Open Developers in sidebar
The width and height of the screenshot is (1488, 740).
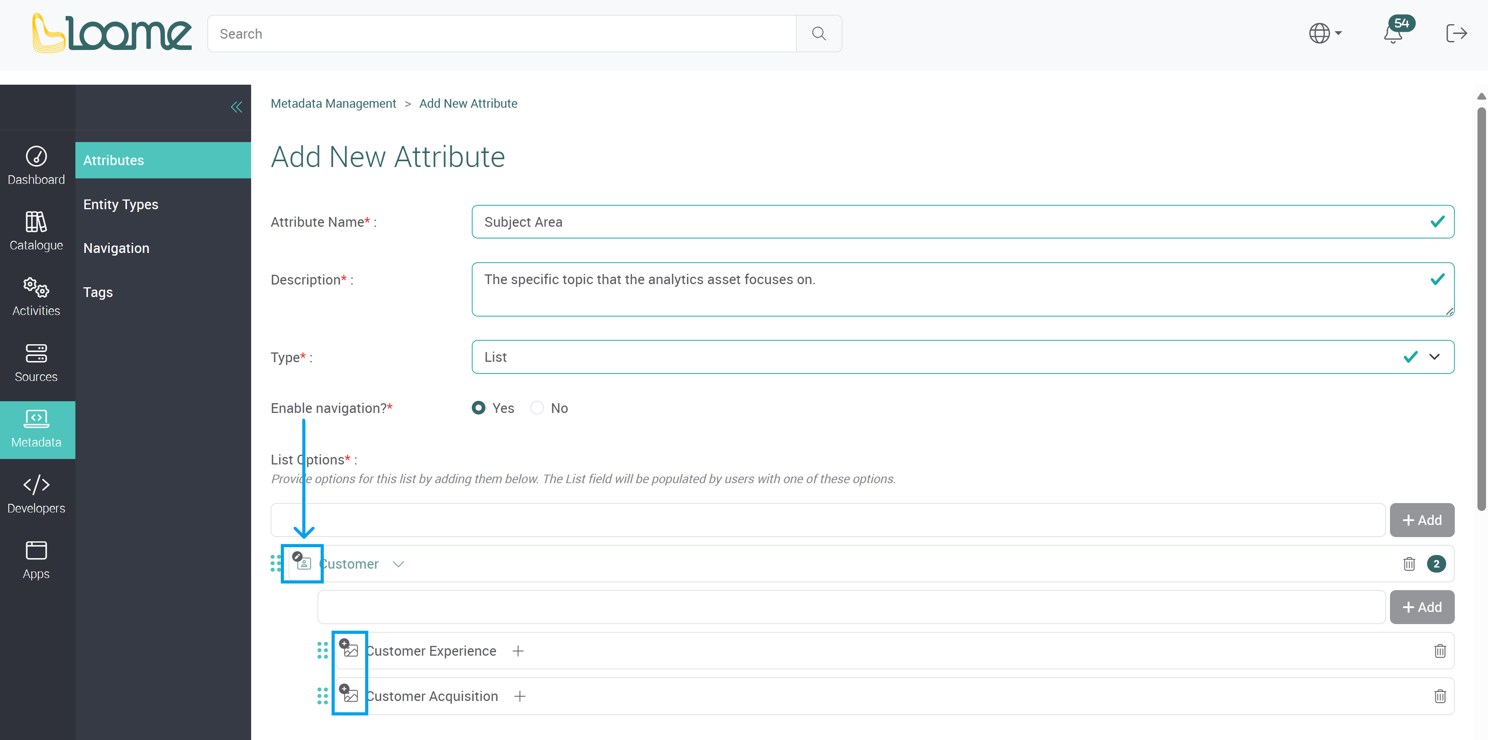pos(36,495)
